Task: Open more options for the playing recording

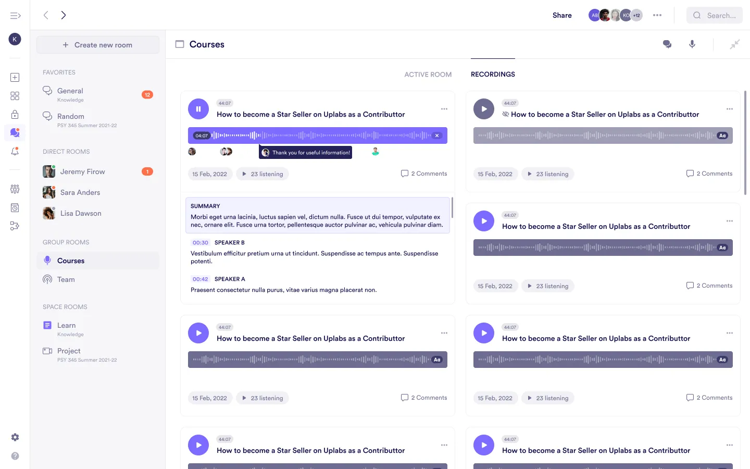Action: [444, 109]
